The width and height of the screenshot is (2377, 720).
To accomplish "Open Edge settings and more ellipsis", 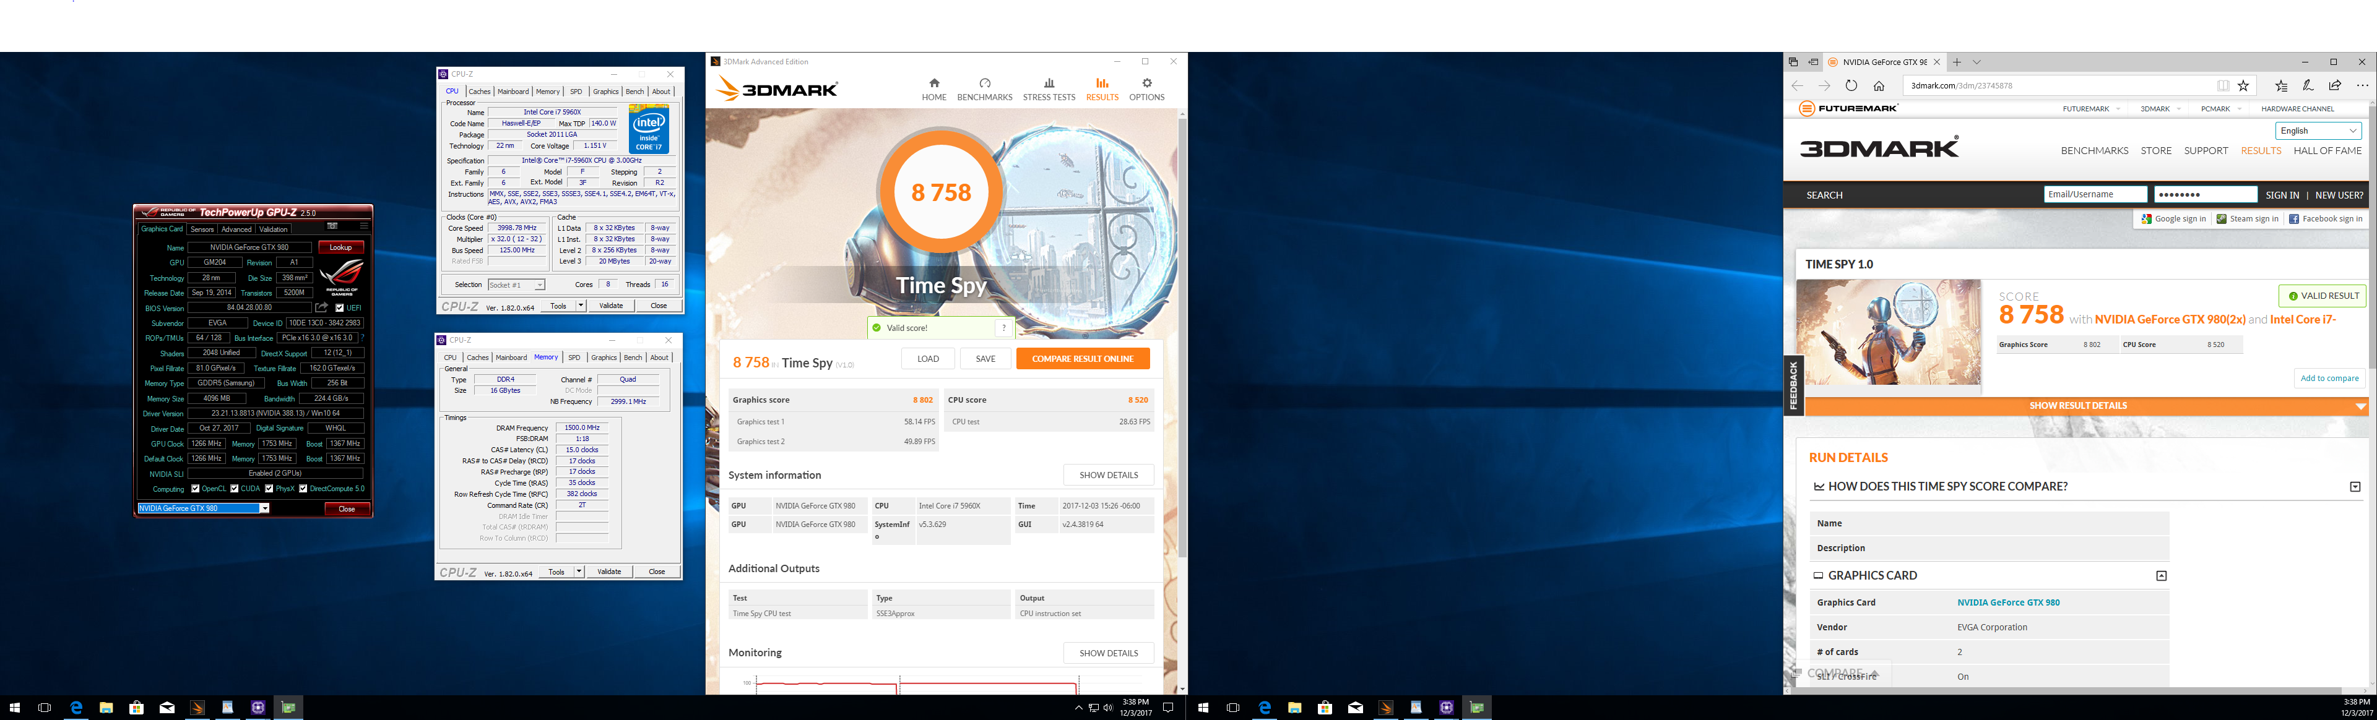I will [2362, 86].
